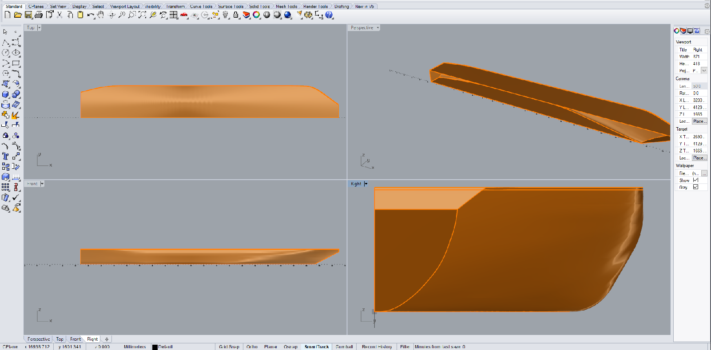Click the Default layer black color swatch
711x350 pixels.
(155, 347)
